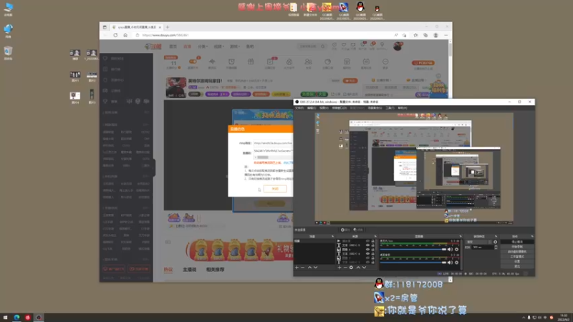
Task: Move the OBS scene down
Action: tap(316, 268)
